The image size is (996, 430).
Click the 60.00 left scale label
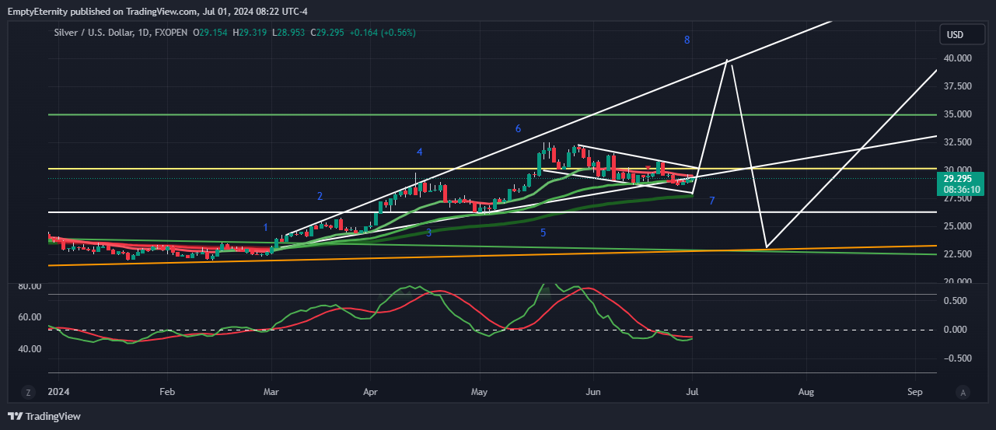click(x=30, y=317)
